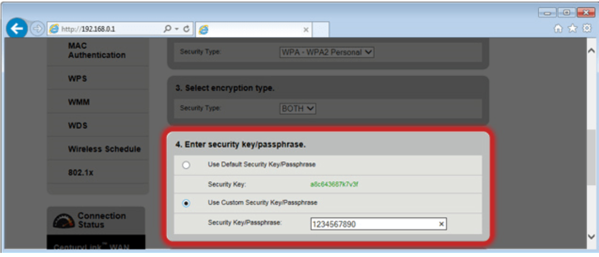Open WPA - WPA2 Personal security dropdown
Image resolution: width=599 pixels, height=257 pixels.
[327, 53]
